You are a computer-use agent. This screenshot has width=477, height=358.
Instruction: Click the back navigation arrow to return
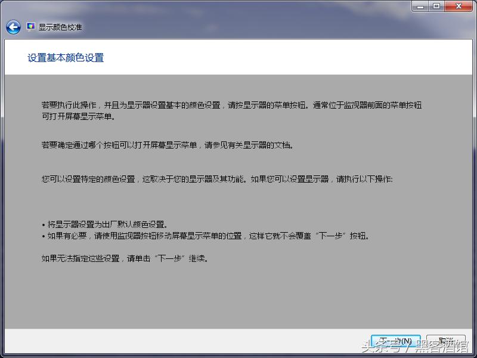pyautogui.click(x=12, y=27)
